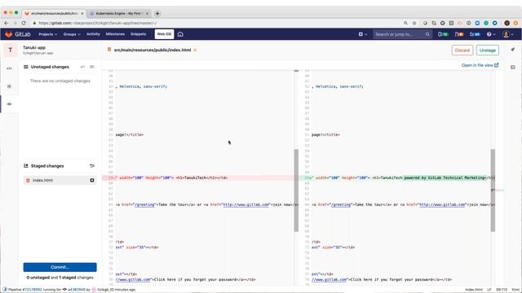Click the browser reload button
Image resolution: width=522 pixels, height=293 pixels.
(x=24, y=23)
